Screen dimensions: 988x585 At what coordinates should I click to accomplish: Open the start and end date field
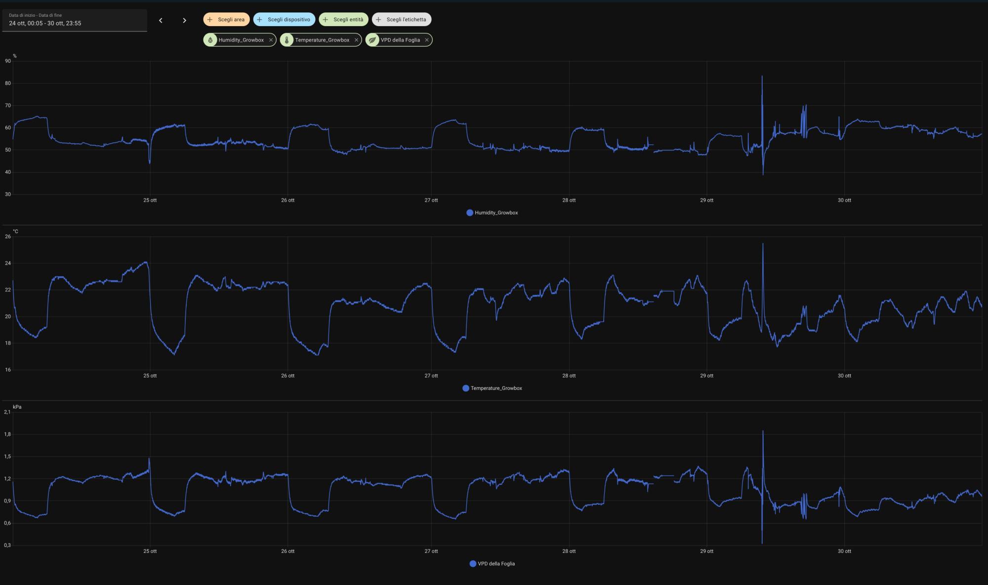[74, 20]
